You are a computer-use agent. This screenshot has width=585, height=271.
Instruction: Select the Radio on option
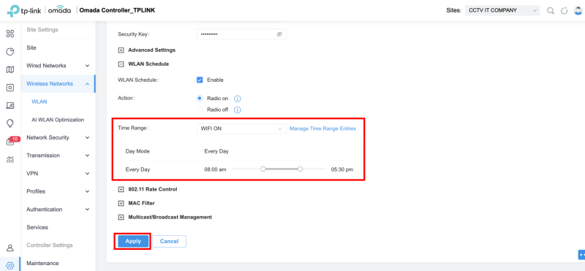pos(200,99)
